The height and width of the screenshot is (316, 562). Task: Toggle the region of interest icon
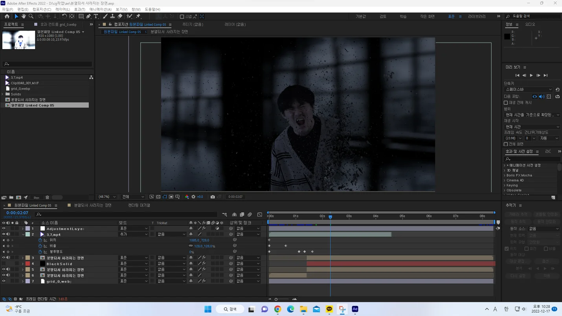tap(171, 197)
